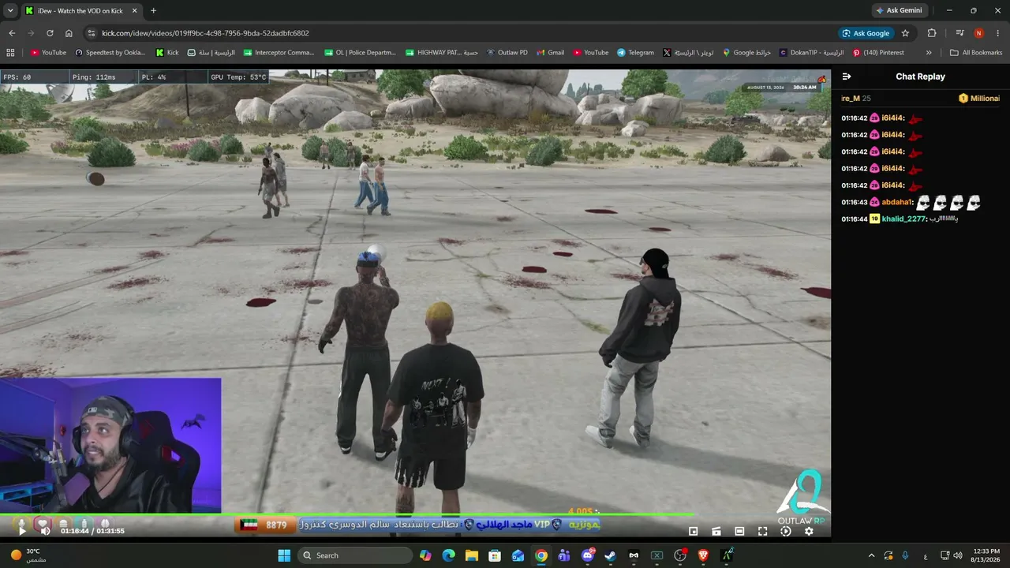This screenshot has width=1010, height=568.
Task: Open the Kick bookmark
Action: point(167,53)
